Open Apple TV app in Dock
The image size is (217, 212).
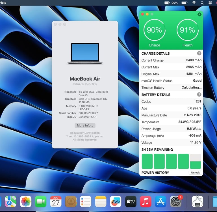[x=131, y=202]
